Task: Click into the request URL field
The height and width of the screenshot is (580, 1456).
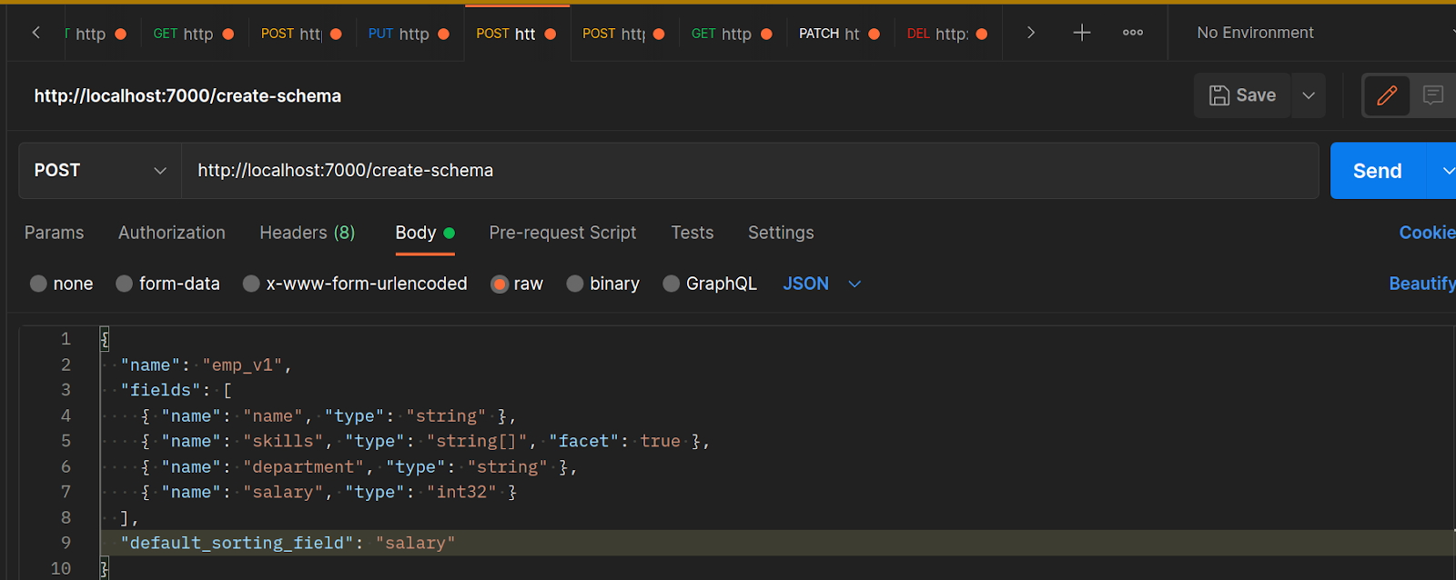Action: pos(746,171)
